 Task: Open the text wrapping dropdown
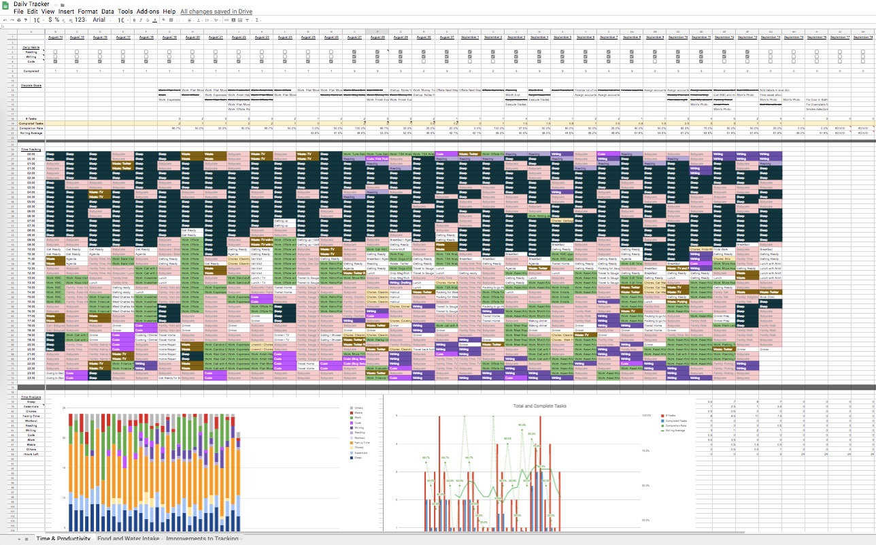coord(207,20)
